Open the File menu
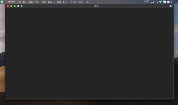The image size is (178, 105). [x=19, y=2]
